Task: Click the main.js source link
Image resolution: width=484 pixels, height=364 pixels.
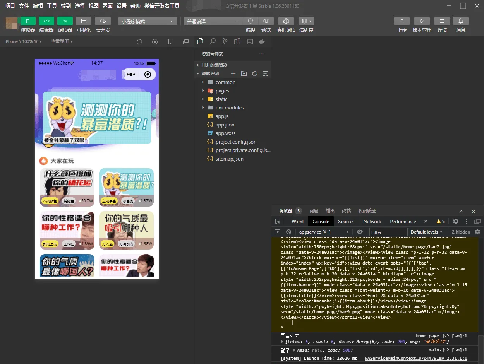Action: click(447, 350)
